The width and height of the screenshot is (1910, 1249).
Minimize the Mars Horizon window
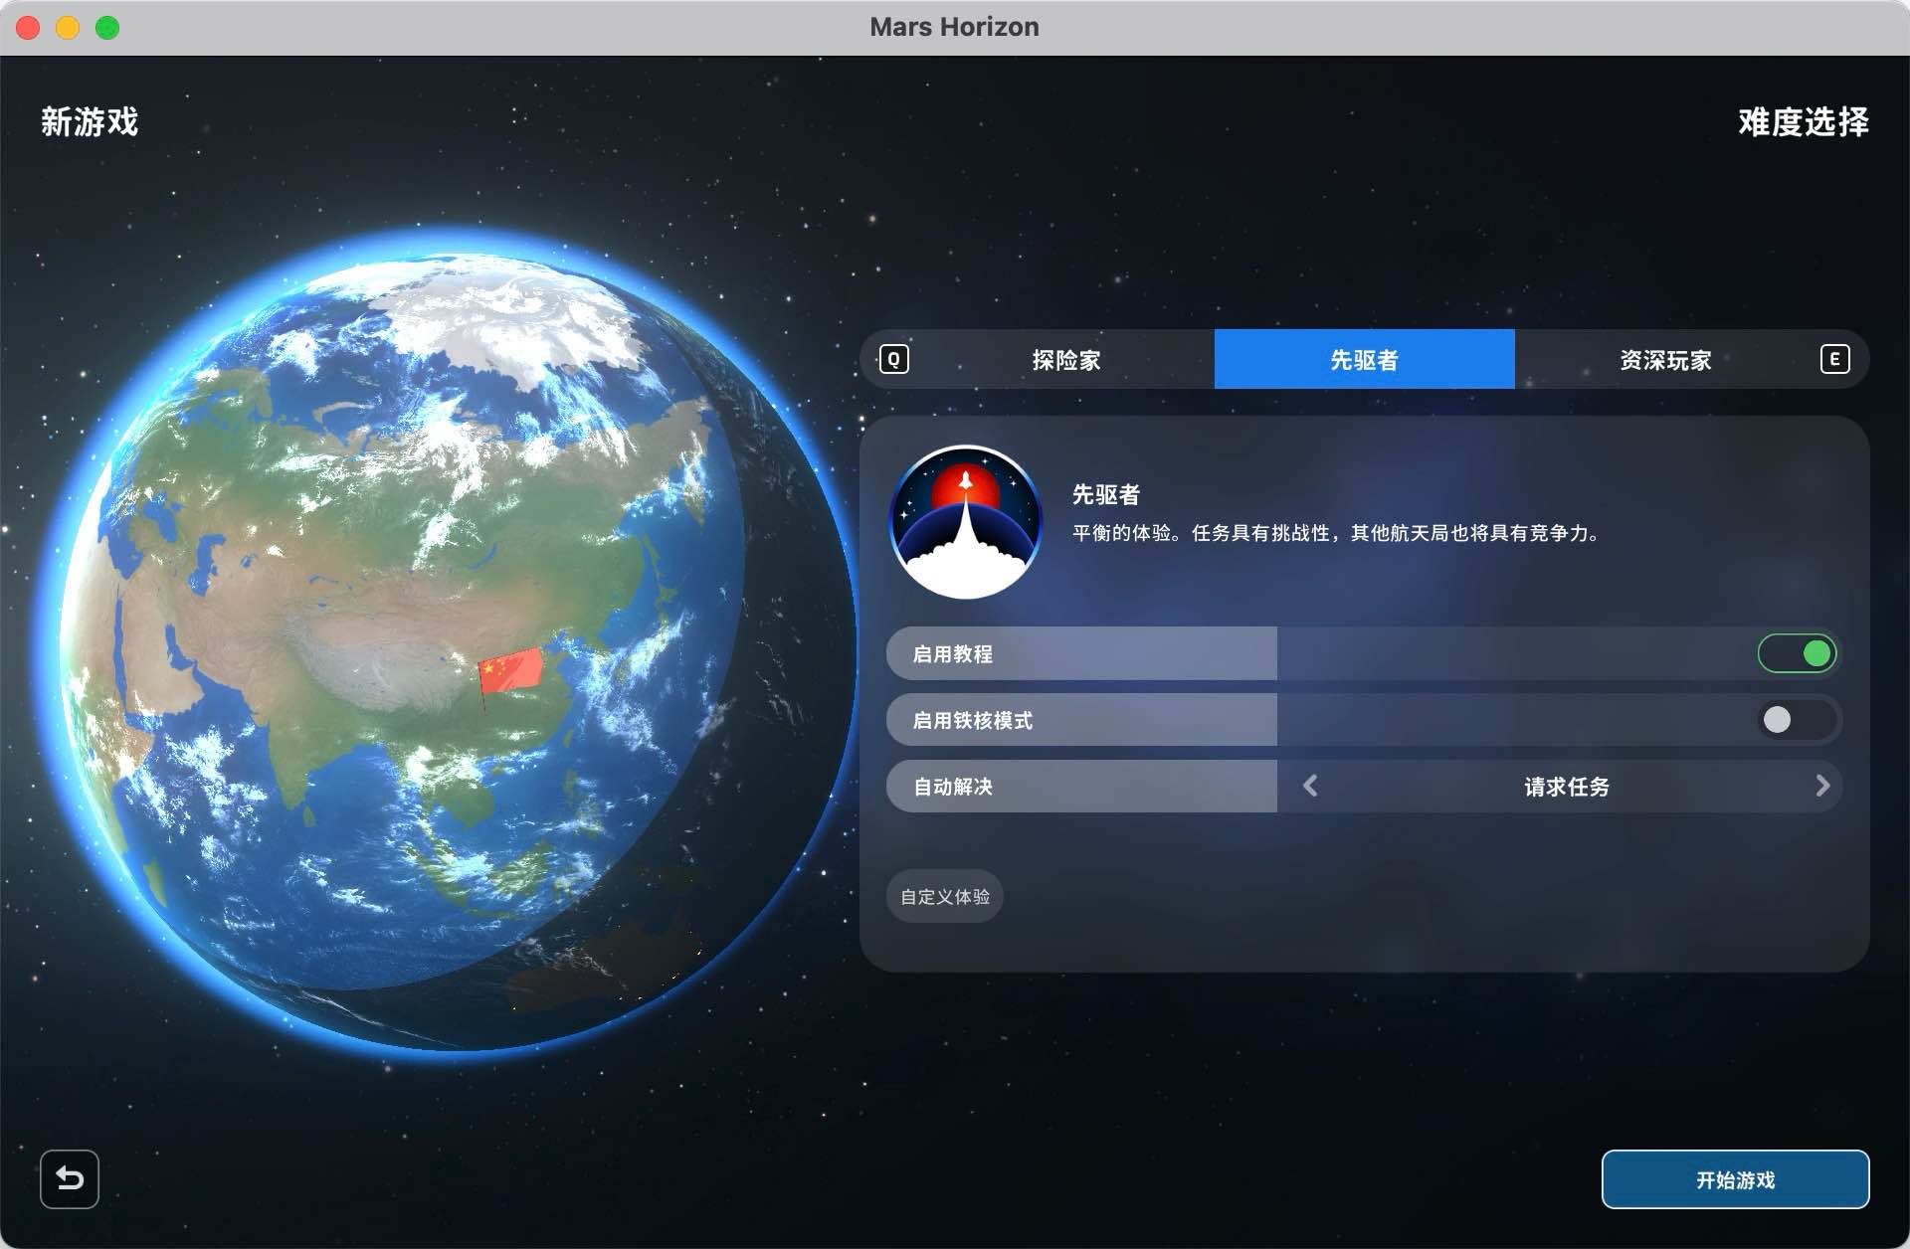pyautogui.click(x=68, y=27)
